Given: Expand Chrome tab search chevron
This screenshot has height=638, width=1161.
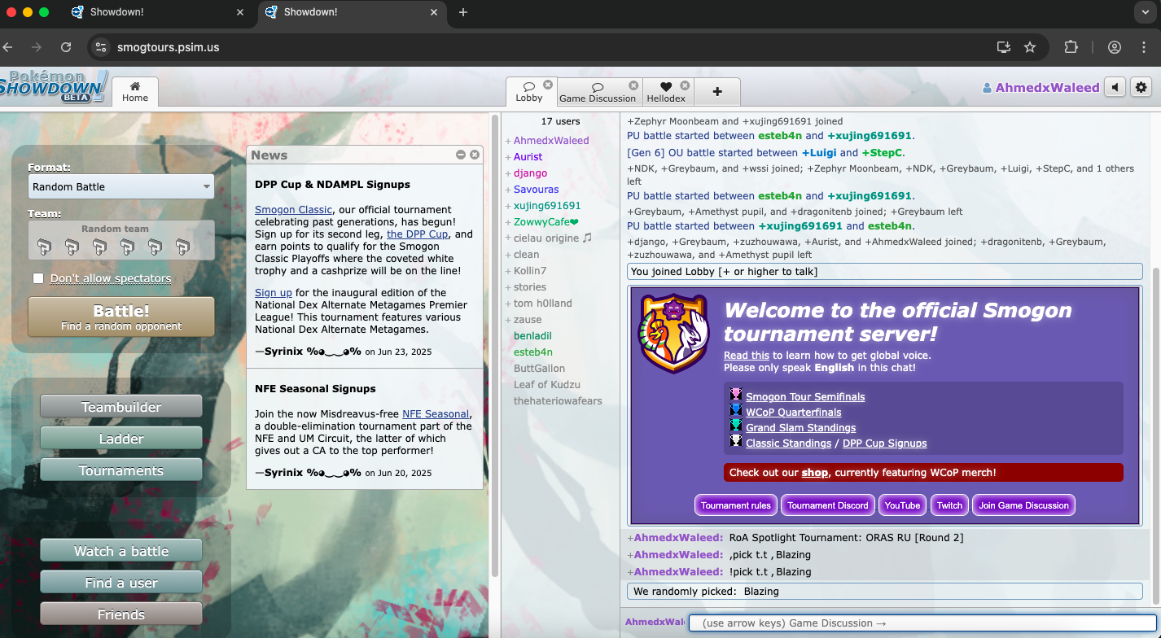Looking at the screenshot, I should click(x=1144, y=12).
